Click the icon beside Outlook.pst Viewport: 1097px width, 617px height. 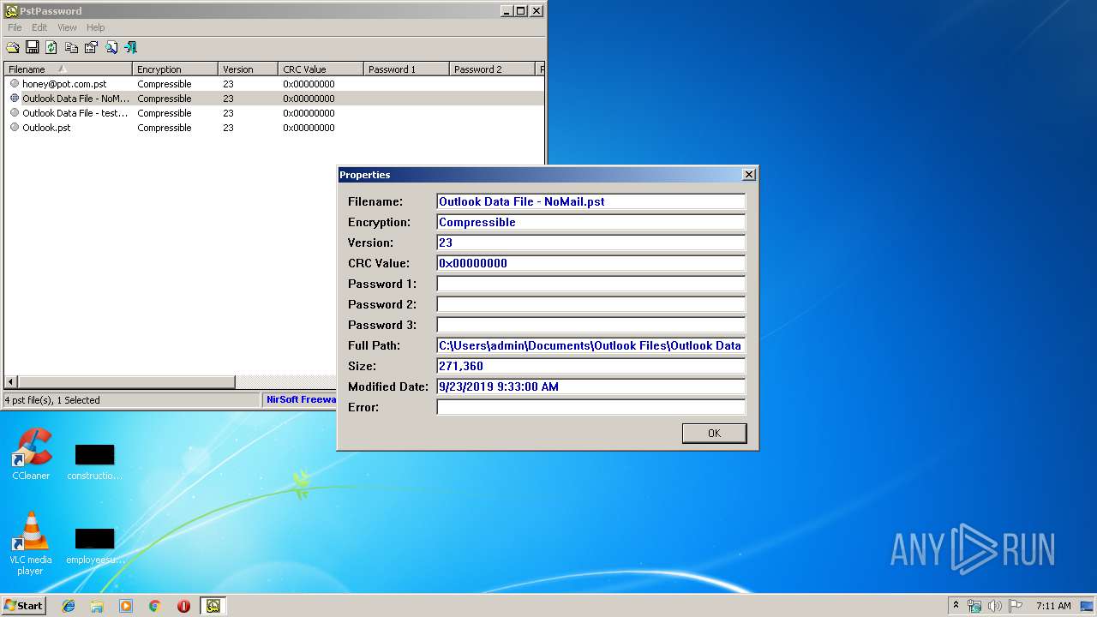(15, 128)
